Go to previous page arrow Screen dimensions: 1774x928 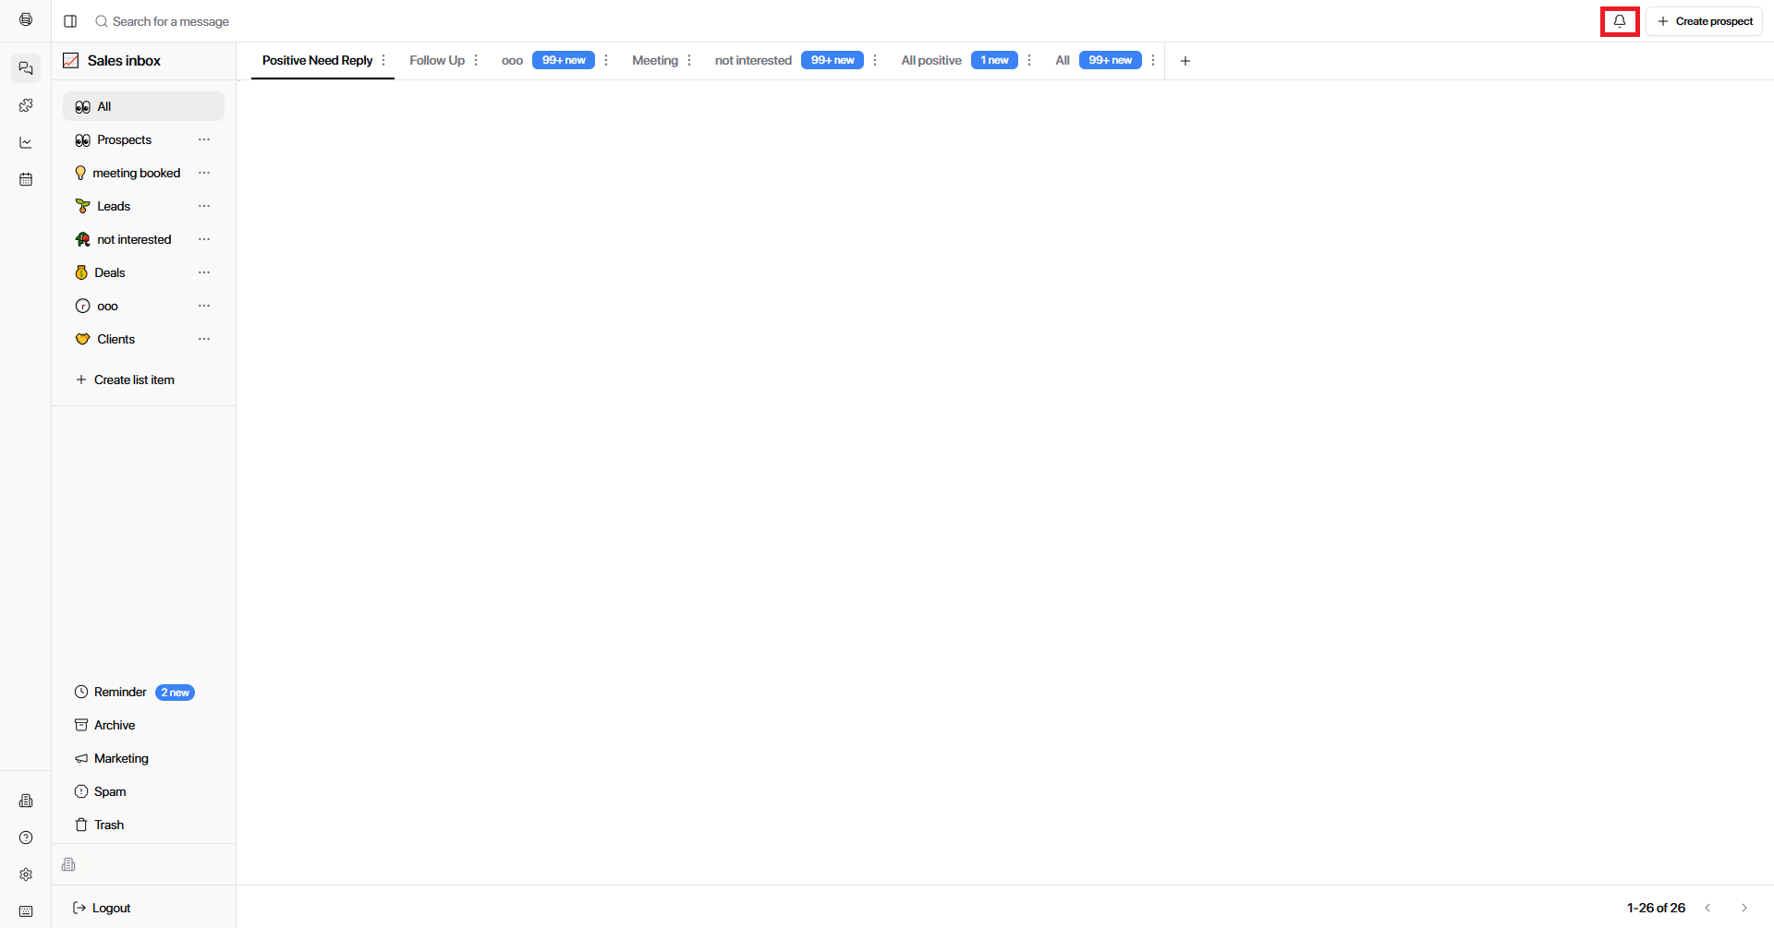pyautogui.click(x=1707, y=908)
